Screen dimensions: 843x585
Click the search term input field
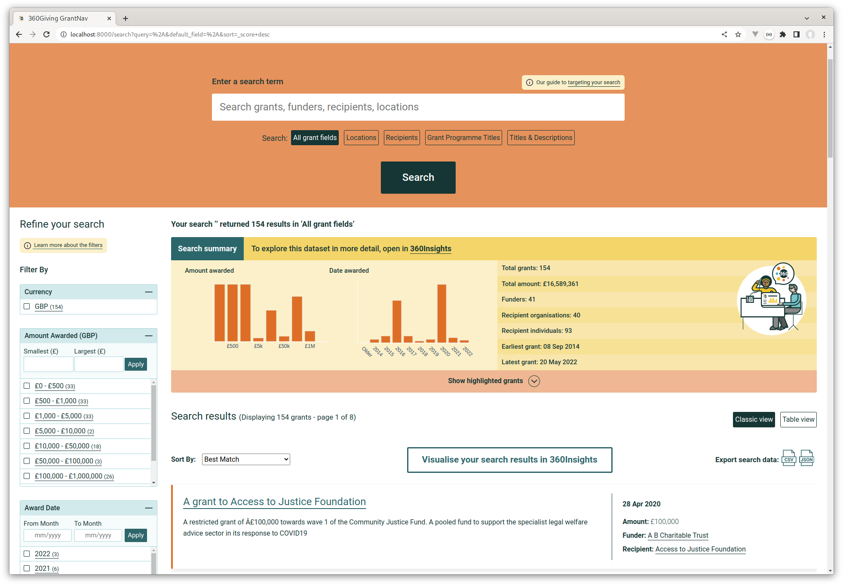418,107
